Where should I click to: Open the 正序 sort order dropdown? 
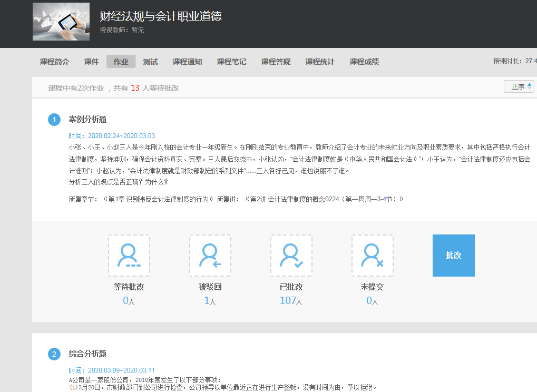click(x=519, y=87)
